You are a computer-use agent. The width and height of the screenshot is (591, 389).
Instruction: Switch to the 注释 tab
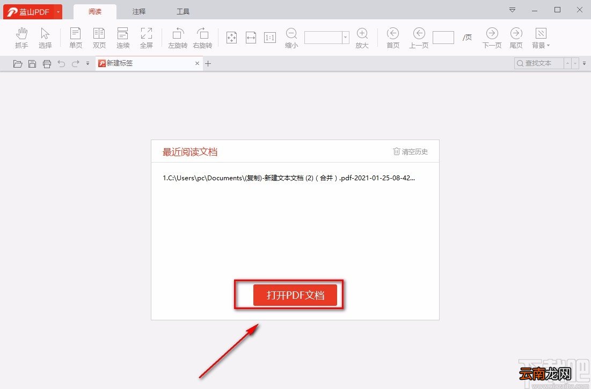(138, 12)
